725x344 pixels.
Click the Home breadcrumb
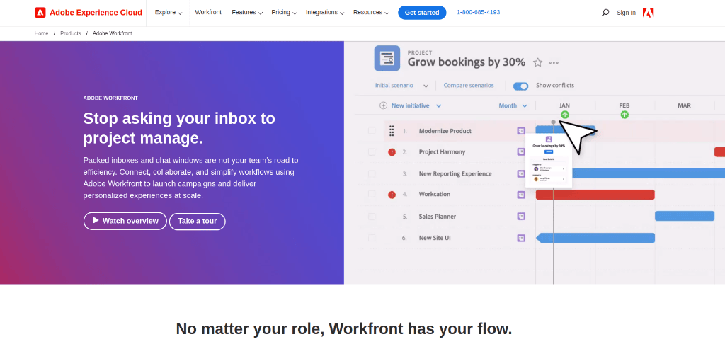click(x=41, y=33)
